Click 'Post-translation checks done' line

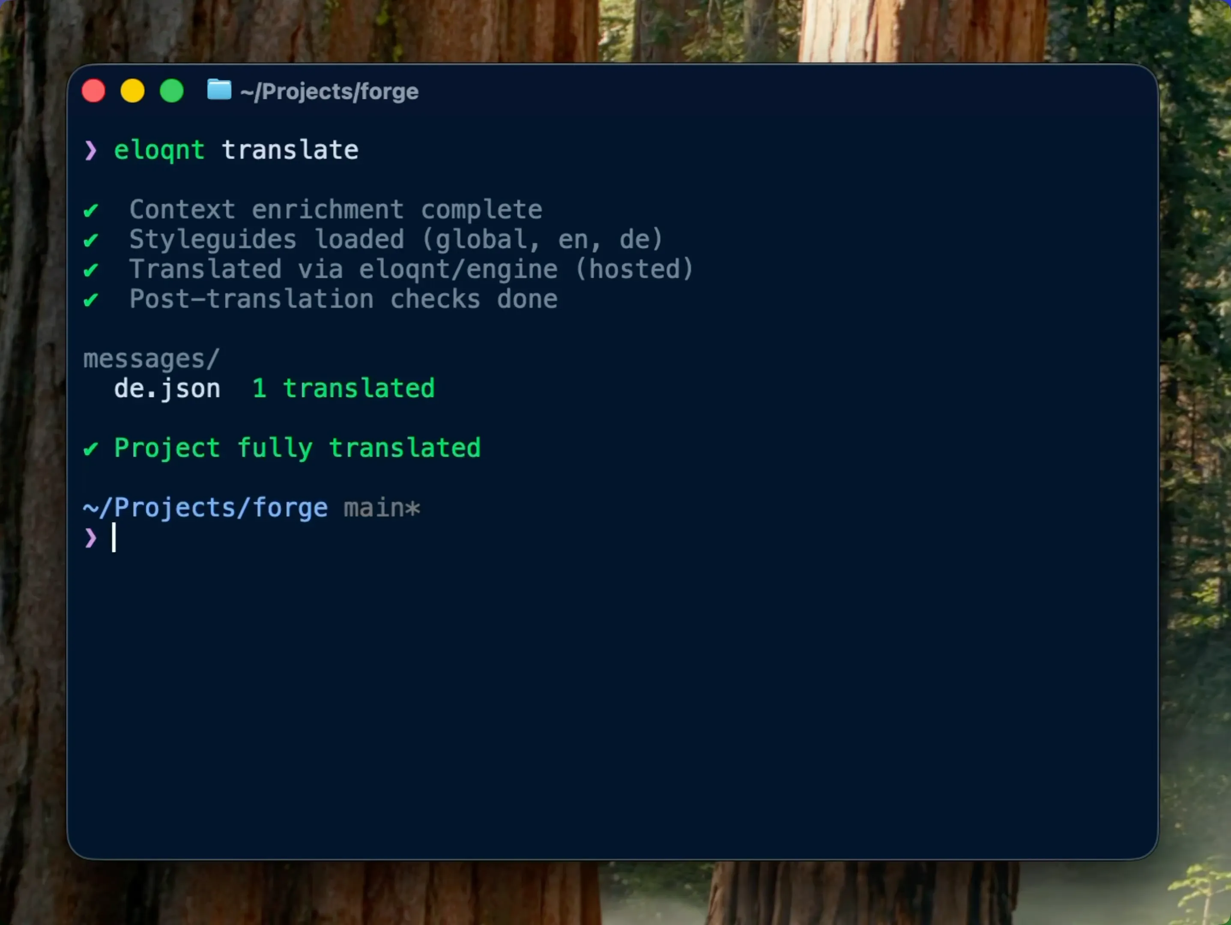pyautogui.click(x=344, y=299)
